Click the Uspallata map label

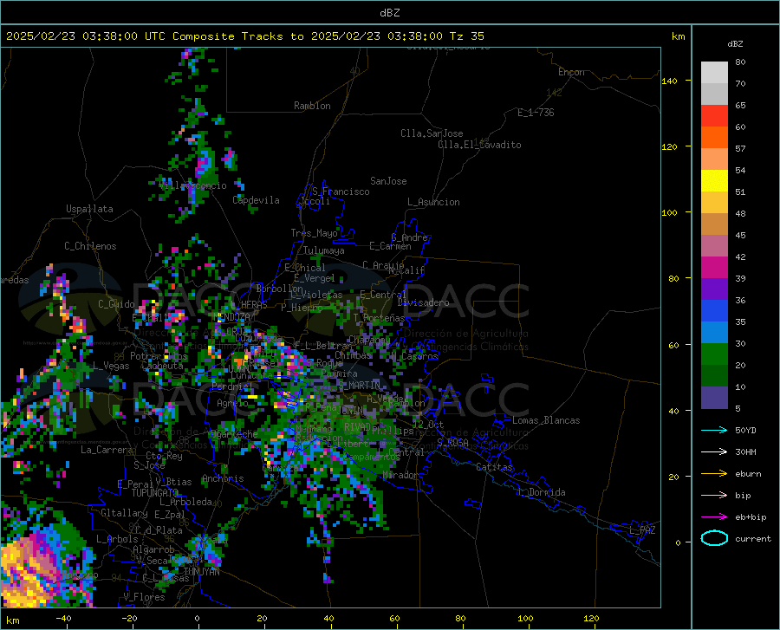[89, 209]
